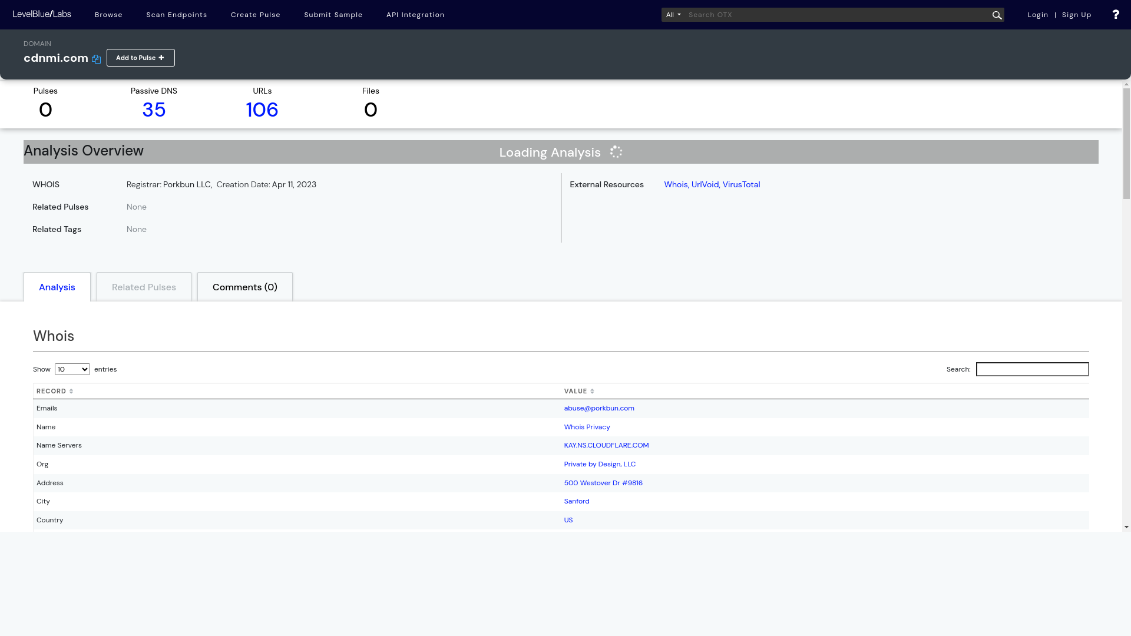This screenshot has height=636, width=1131.
Task: Switch to the Related Pulses tab
Action: (144, 287)
